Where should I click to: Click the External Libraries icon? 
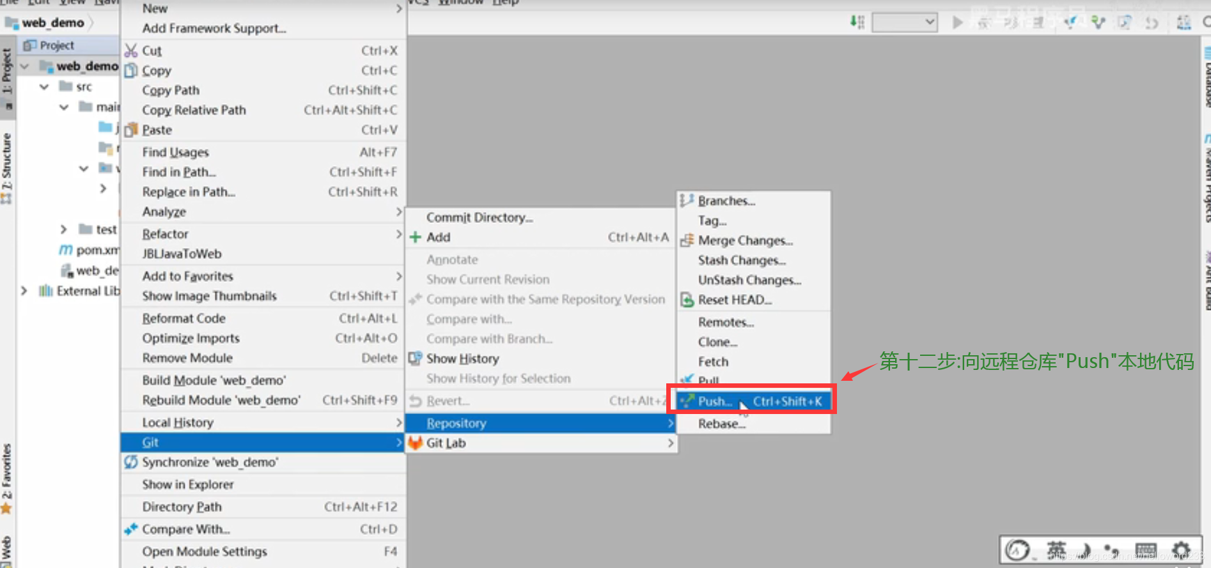click(x=45, y=291)
